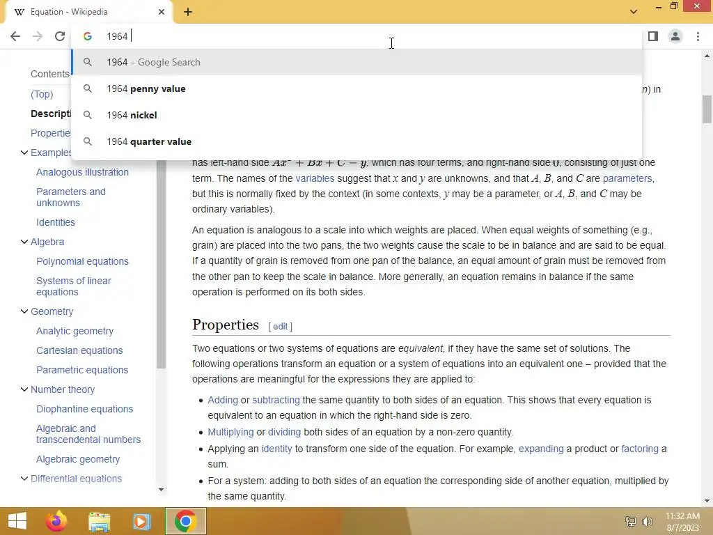Choose the '1964 quarter value' suggestion
The width and height of the screenshot is (713, 535).
[357, 141]
